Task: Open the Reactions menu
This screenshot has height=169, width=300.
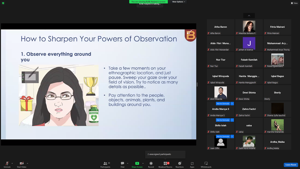Action: click(180, 164)
